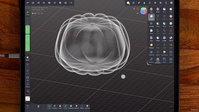Viewport: 199px width, 112px height.
Task: Open the Stroke settings menu
Action: [133, 3]
